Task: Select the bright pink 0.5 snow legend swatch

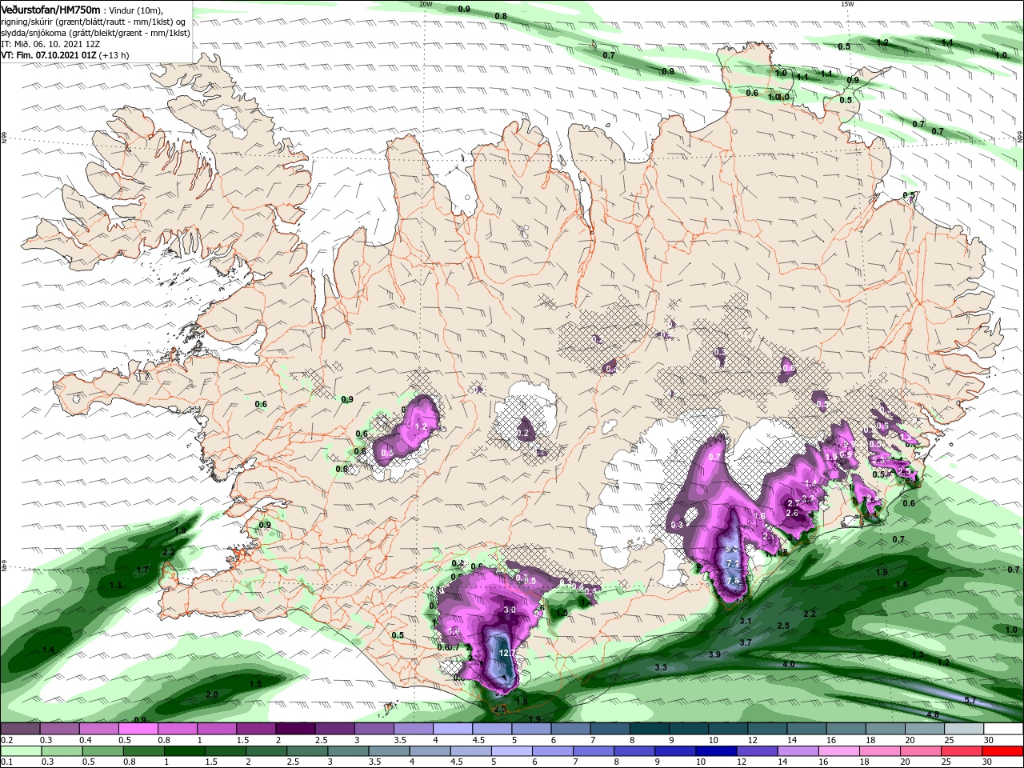Action: point(138,729)
